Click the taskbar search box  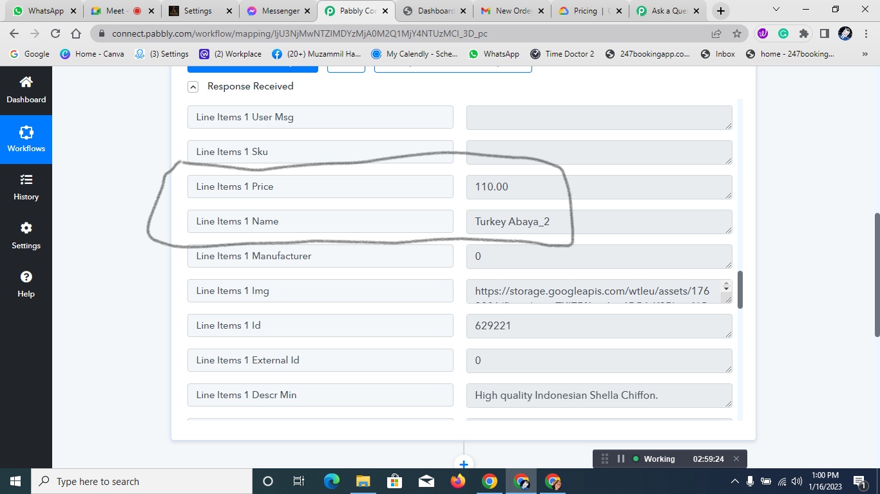(x=142, y=481)
